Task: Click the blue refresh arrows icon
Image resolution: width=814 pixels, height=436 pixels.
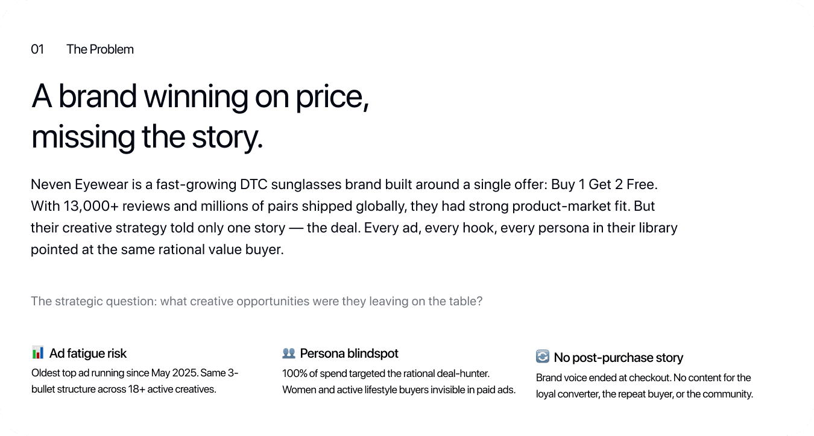Action: point(543,357)
